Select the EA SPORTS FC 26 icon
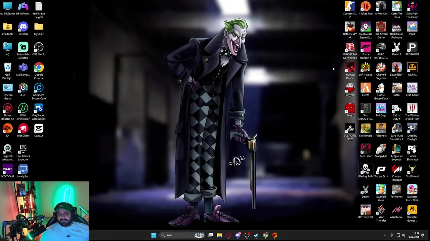This screenshot has height=241, width=430. pyautogui.click(x=350, y=132)
